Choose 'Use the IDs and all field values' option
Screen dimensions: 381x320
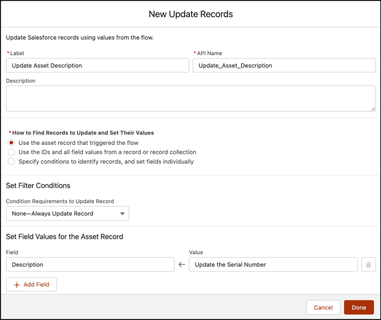click(x=11, y=152)
